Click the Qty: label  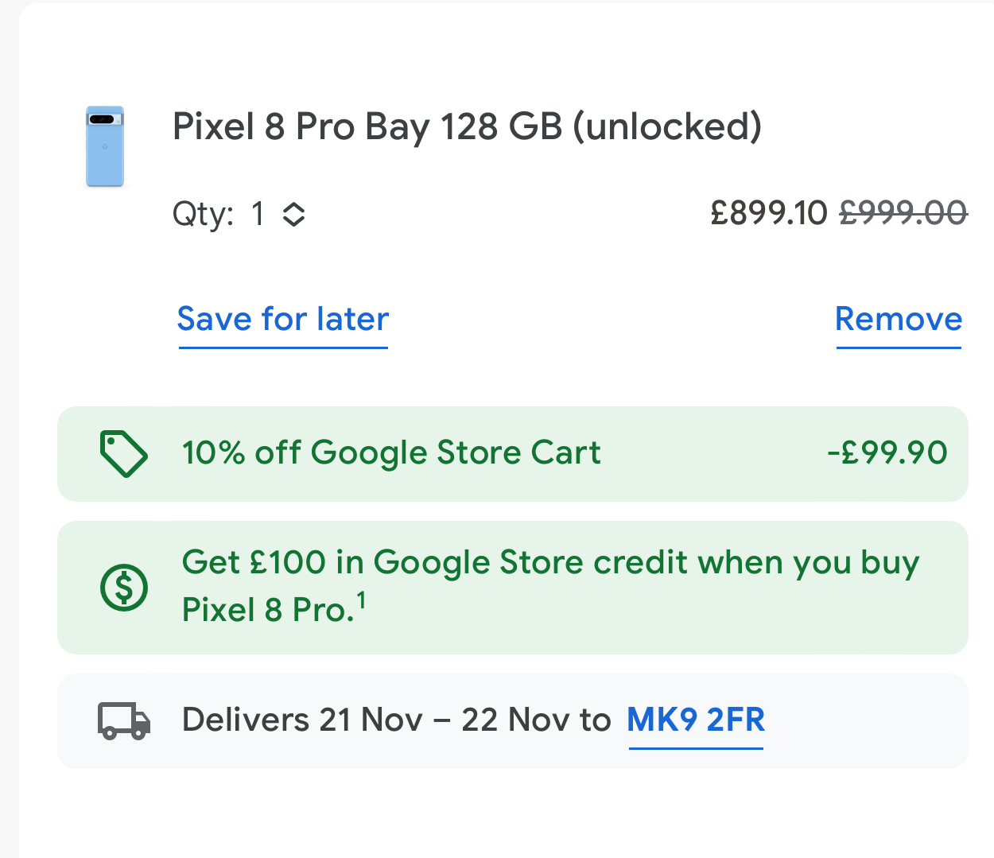204,214
